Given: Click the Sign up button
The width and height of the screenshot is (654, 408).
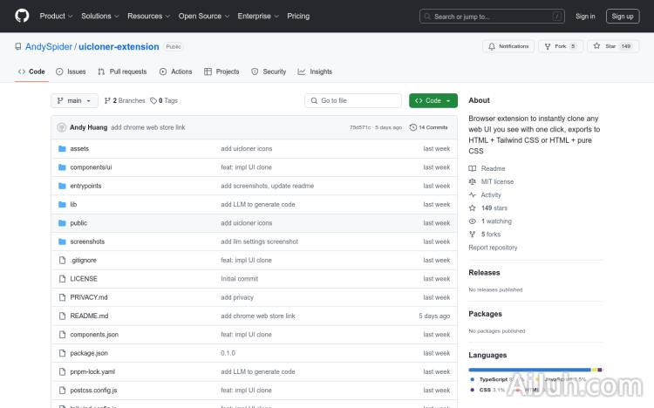Looking at the screenshot, I should (x=623, y=16).
